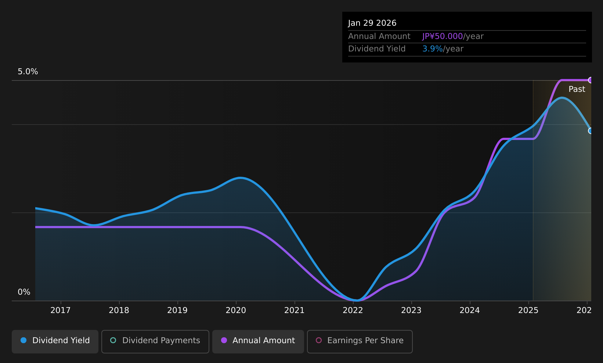Select the 2022 label on the x-axis
Screen dimensions: 603x363
353,310
